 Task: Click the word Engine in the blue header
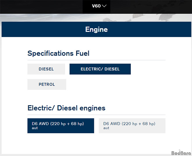point(97,29)
